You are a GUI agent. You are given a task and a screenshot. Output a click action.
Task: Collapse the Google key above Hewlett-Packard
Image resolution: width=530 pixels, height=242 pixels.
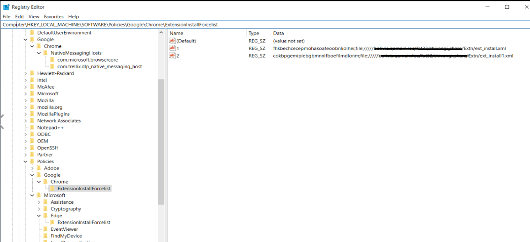pyautogui.click(x=25, y=39)
